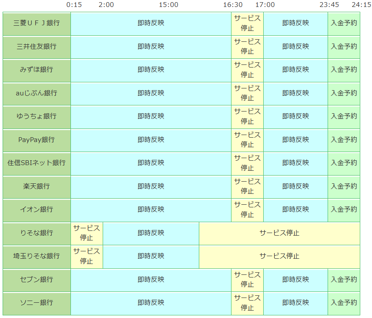Image resolution: width=372 pixels, height=318 pixels.
Task: Click the 三菱UFJ銀行 bank name cell
Action: click(37, 24)
